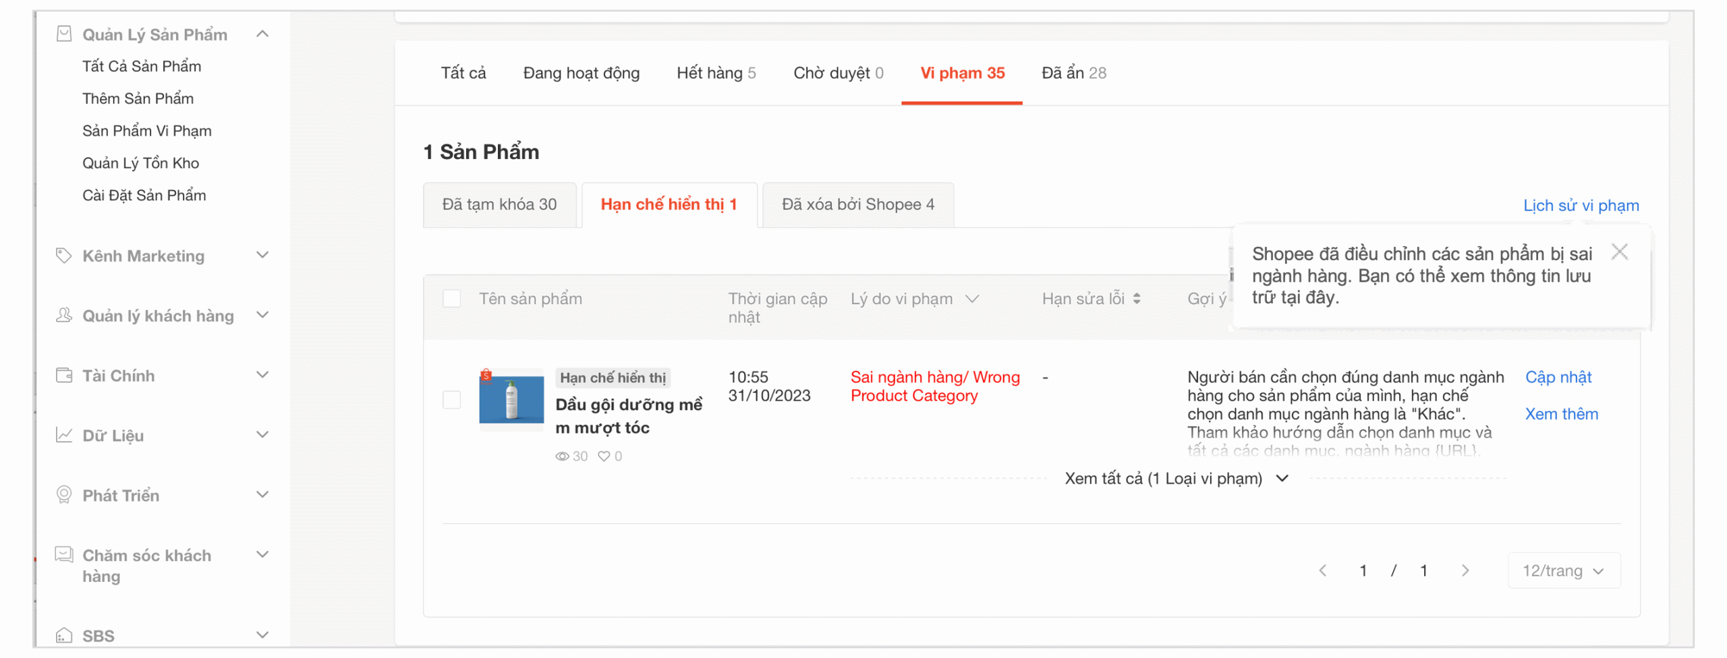
Task: Click the Phát Triển medal icon
Action: pos(63,495)
